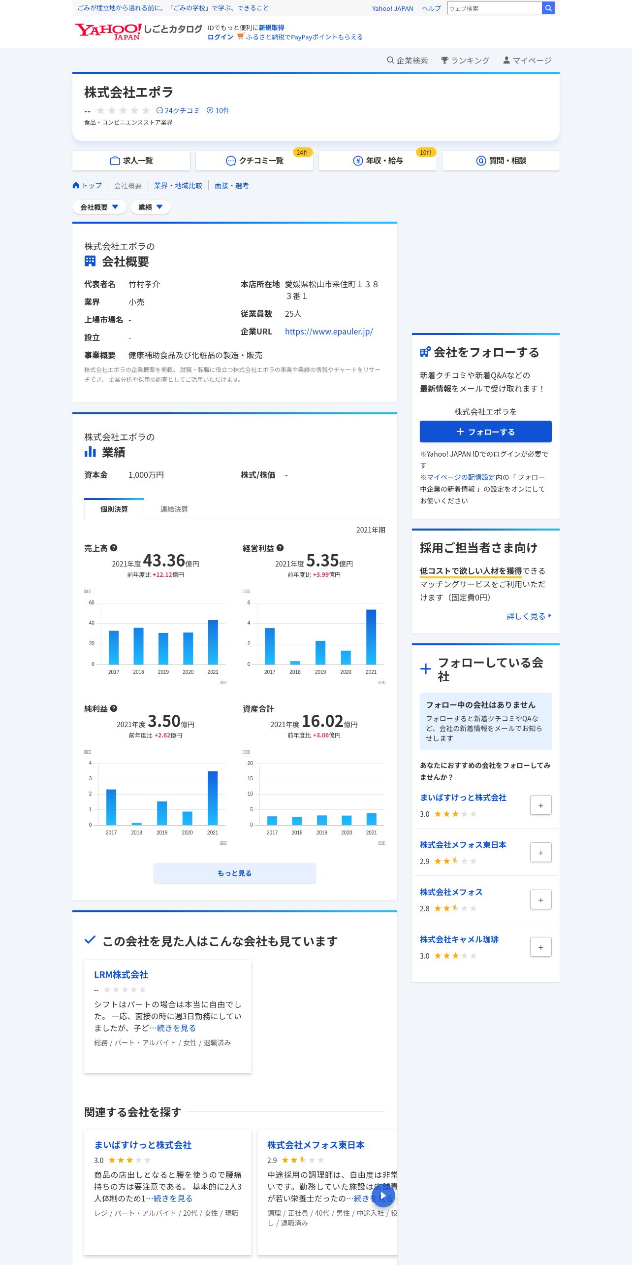Select 業界・地域比較 tab

coord(178,185)
